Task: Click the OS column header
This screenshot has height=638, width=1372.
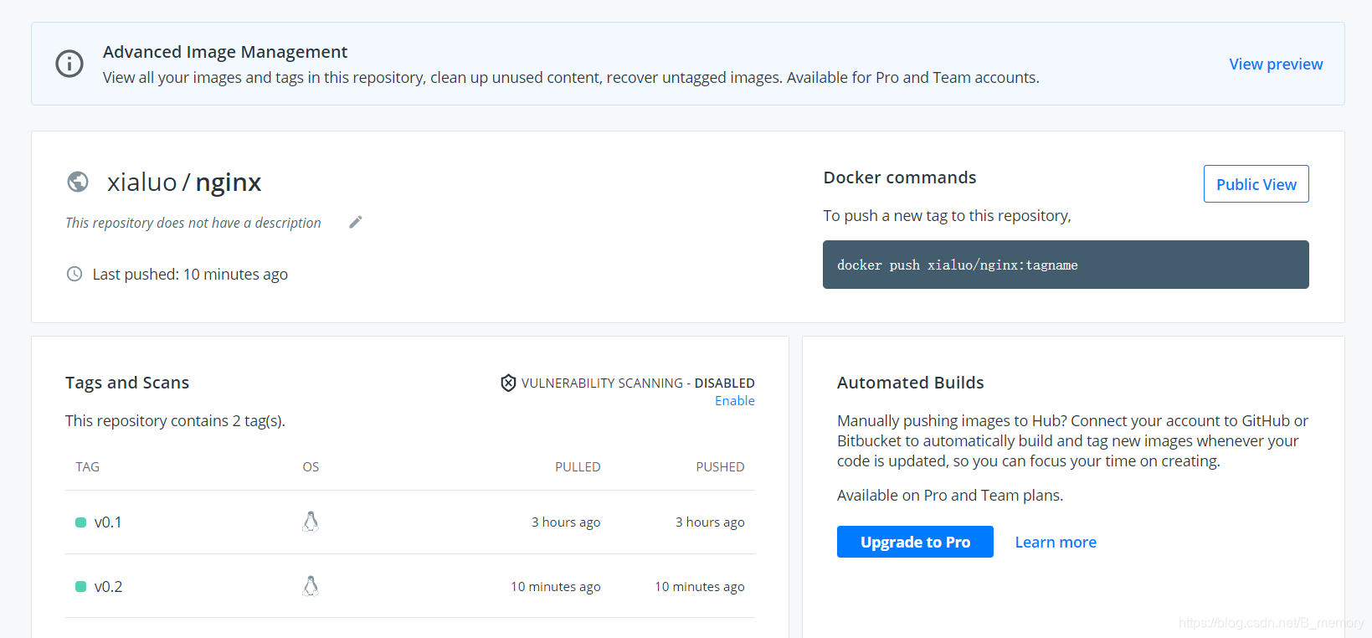Action: coord(311,467)
